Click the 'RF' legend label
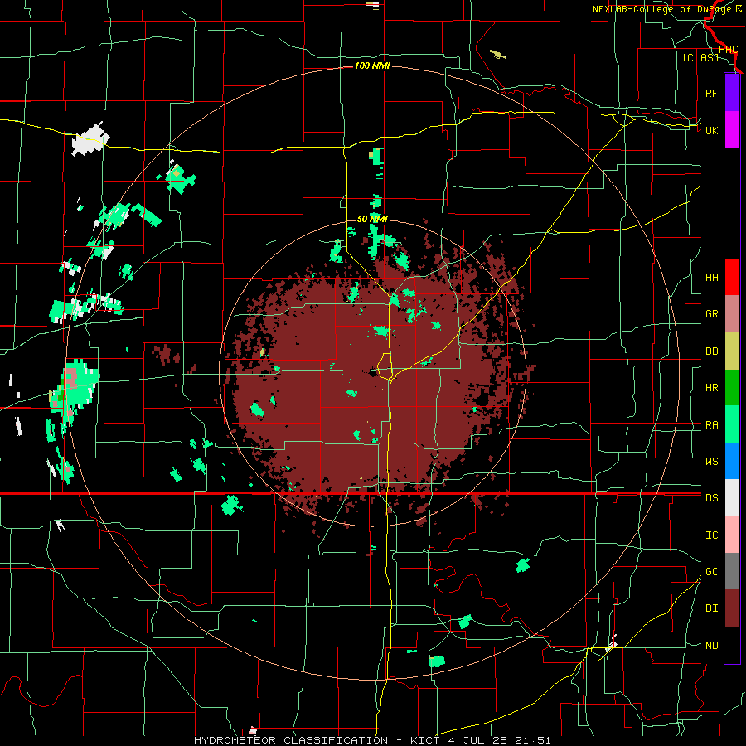 (711, 93)
